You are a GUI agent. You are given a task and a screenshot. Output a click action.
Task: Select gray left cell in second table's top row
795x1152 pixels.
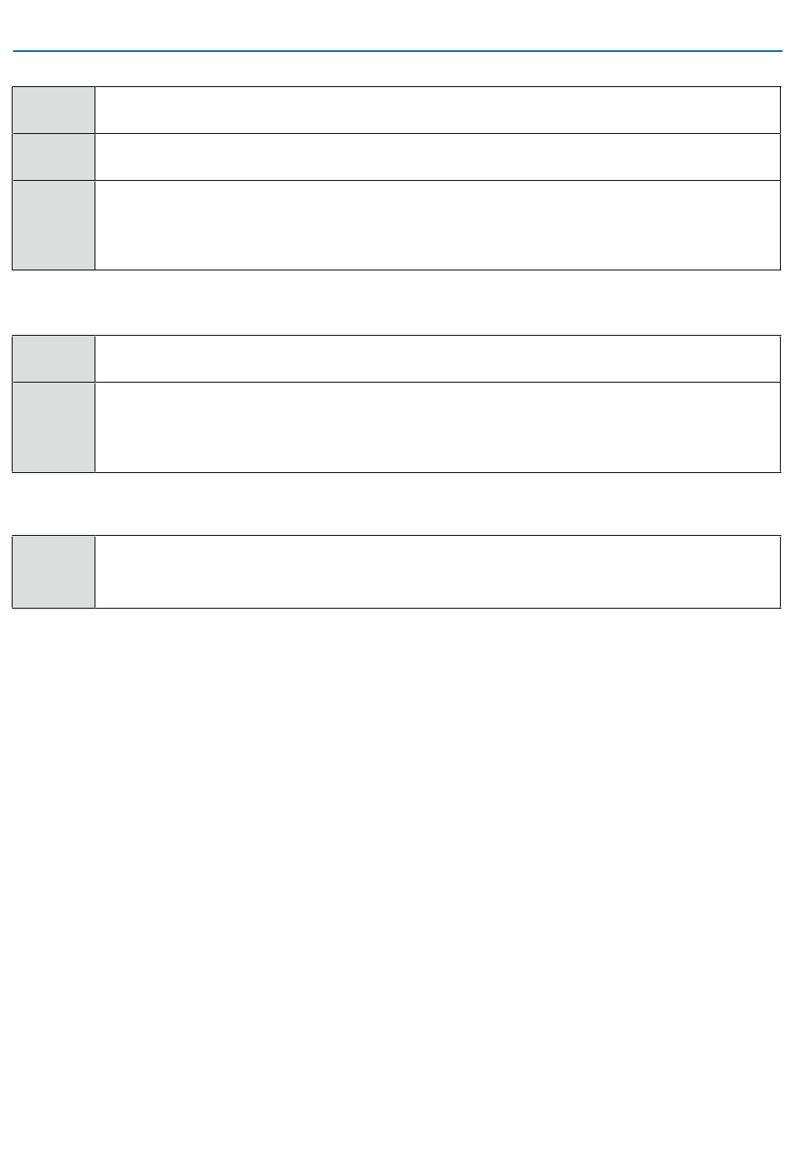click(54, 358)
